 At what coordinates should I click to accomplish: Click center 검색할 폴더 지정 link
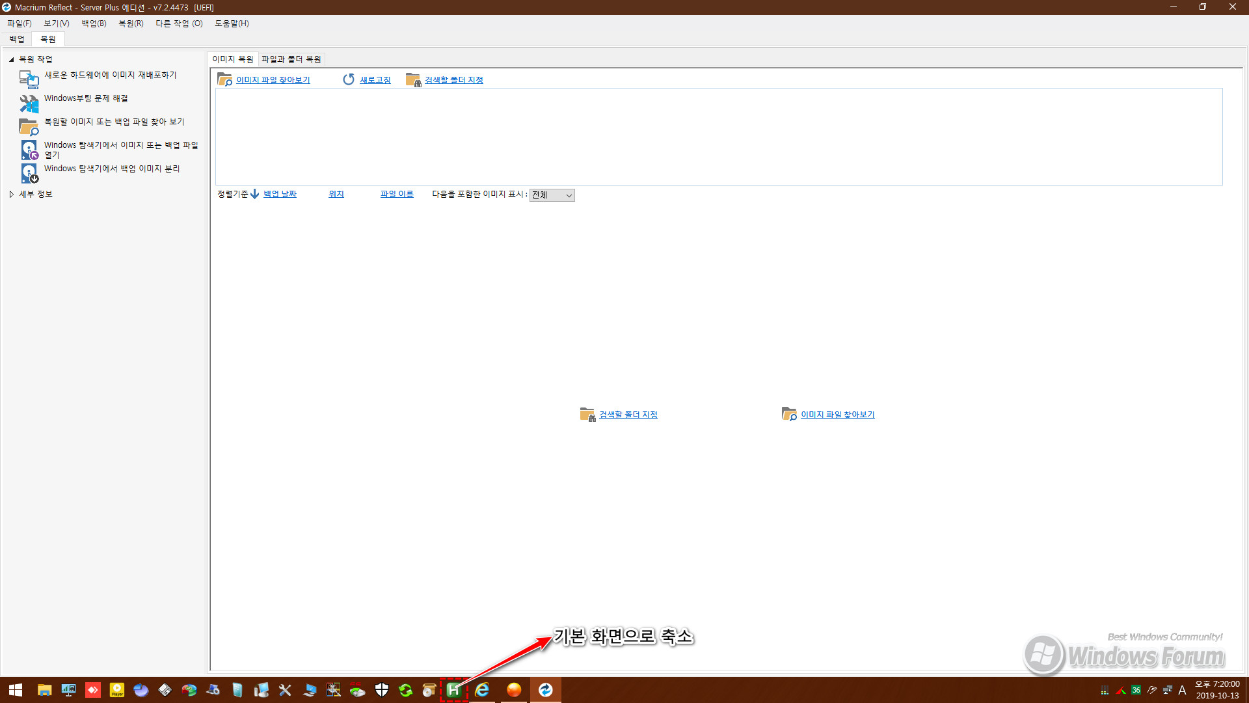pos(628,415)
